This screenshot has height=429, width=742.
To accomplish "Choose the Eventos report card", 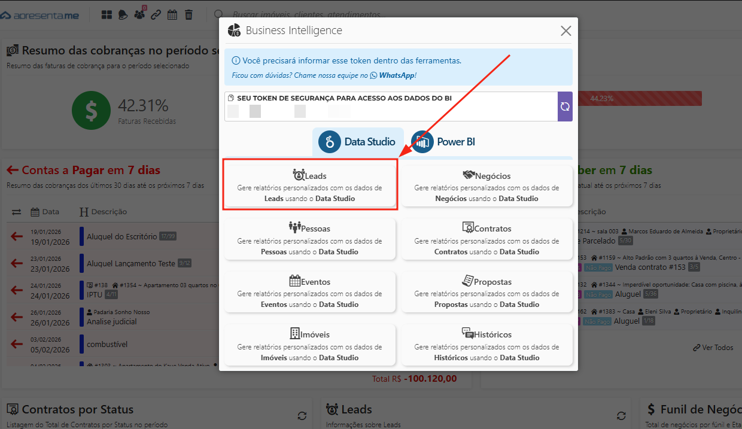I will pos(310,291).
